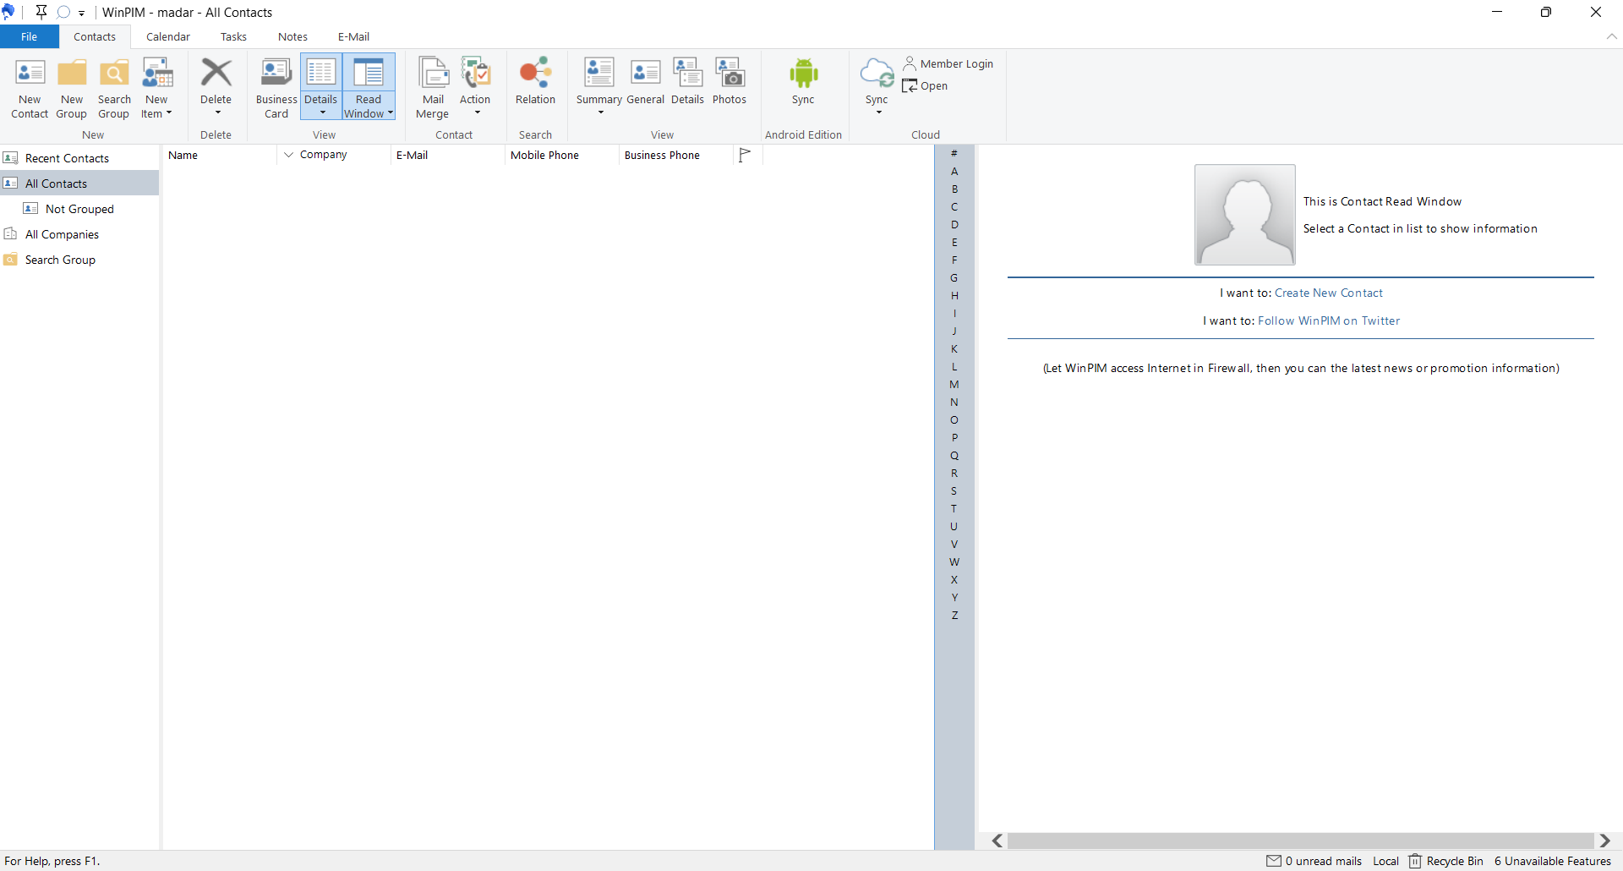Show the General view
The width and height of the screenshot is (1623, 871).
(x=646, y=81)
